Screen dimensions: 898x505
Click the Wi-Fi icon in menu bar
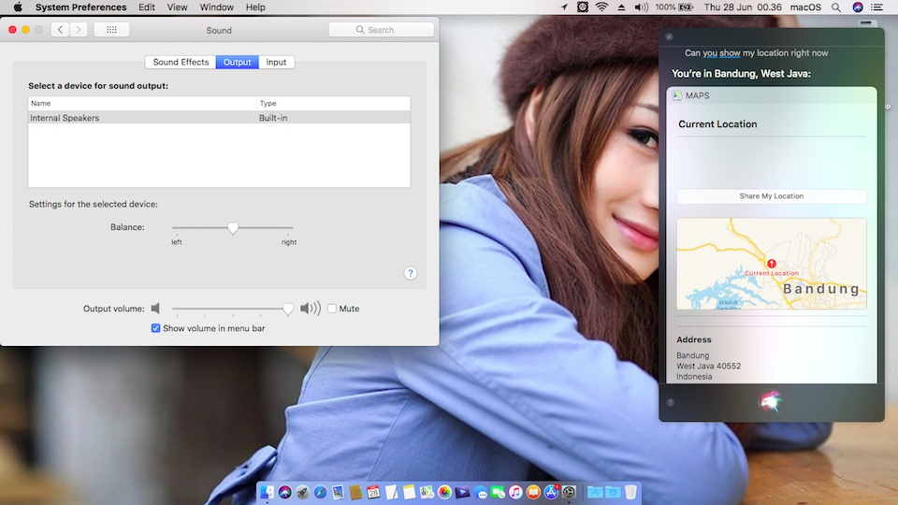601,7
